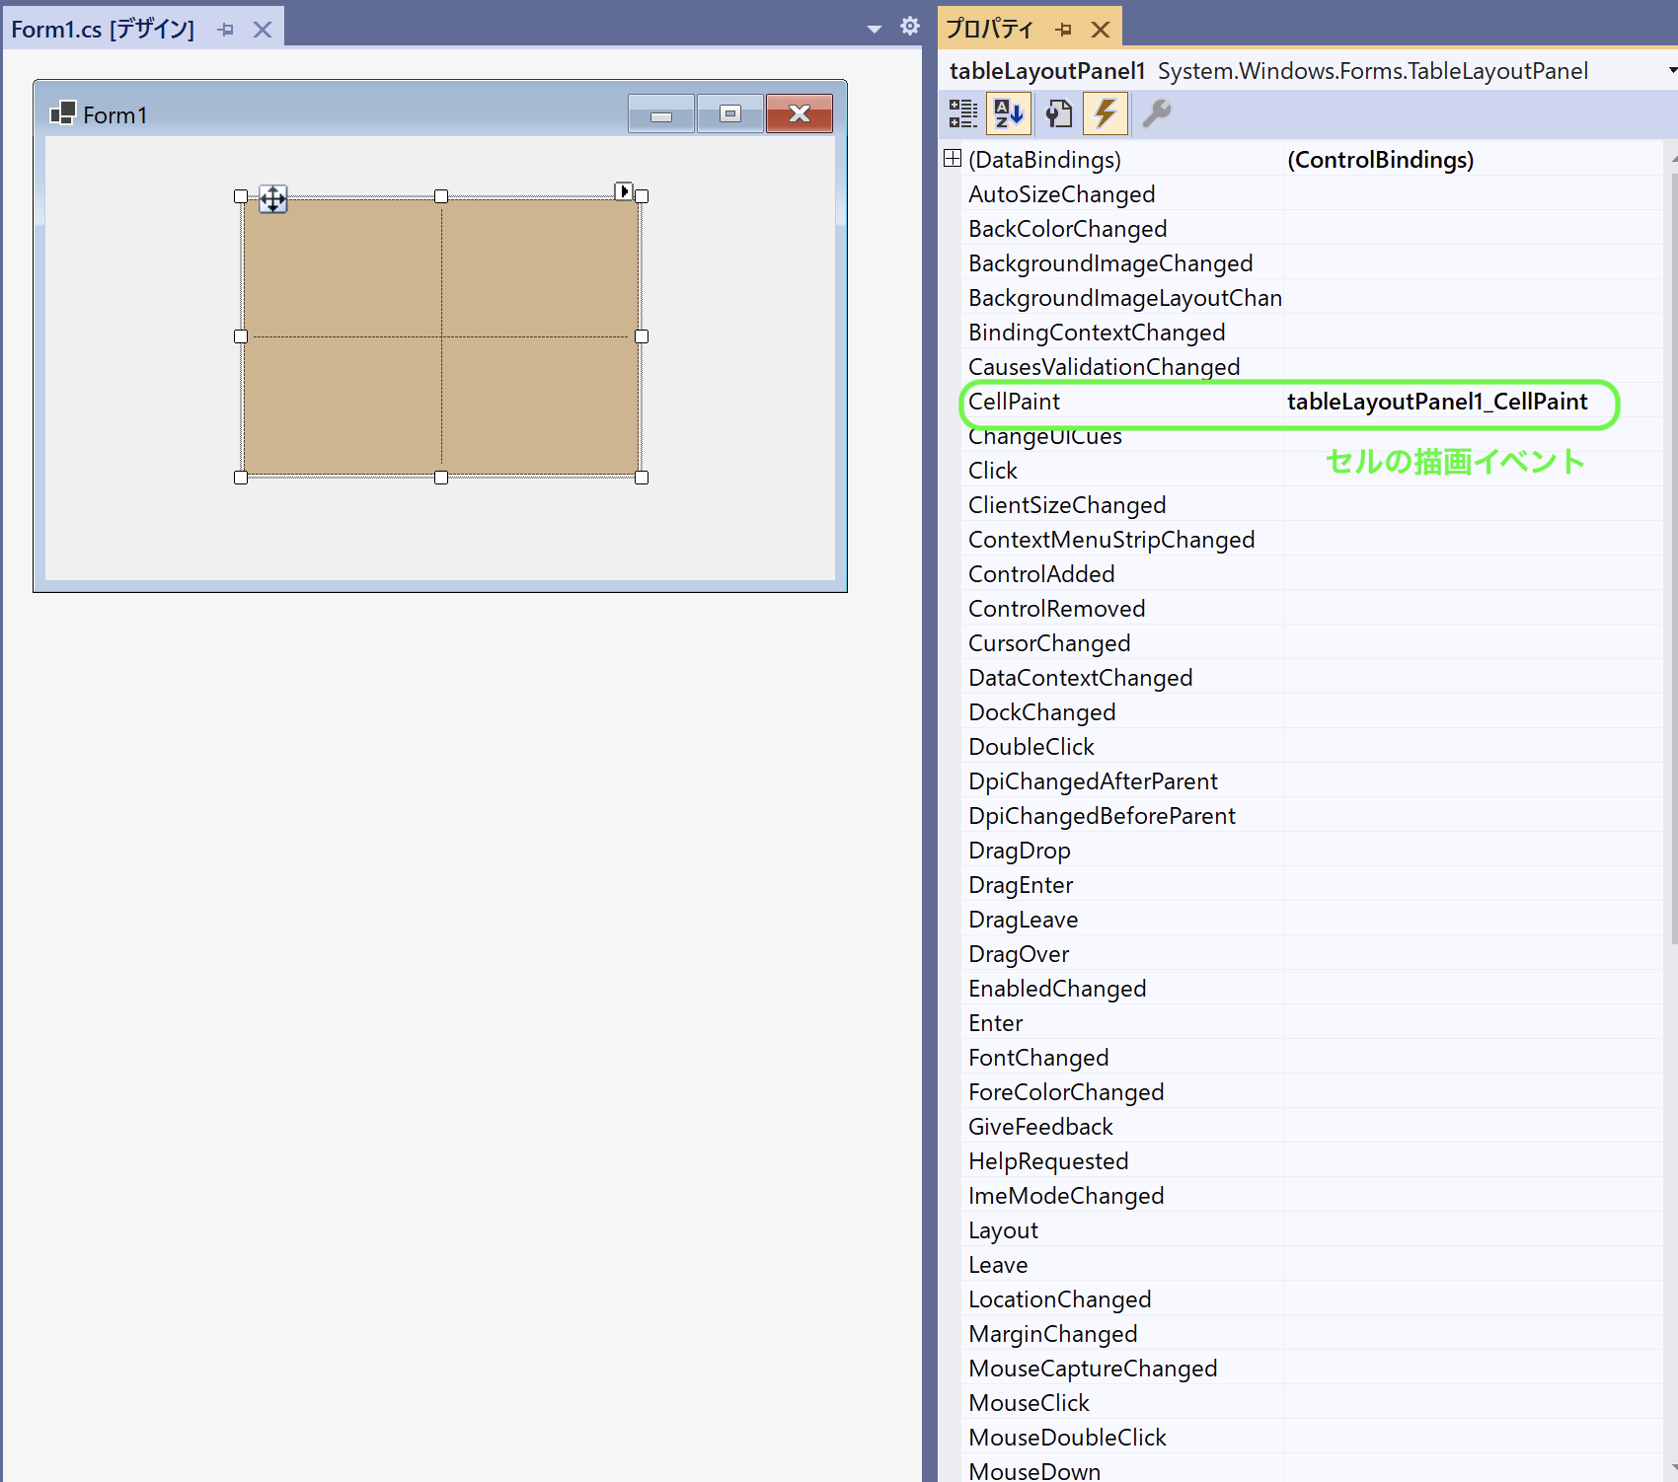Switch to Categorized view in Properties toolbar
Image resolution: width=1678 pixels, height=1482 pixels.
coord(962,113)
